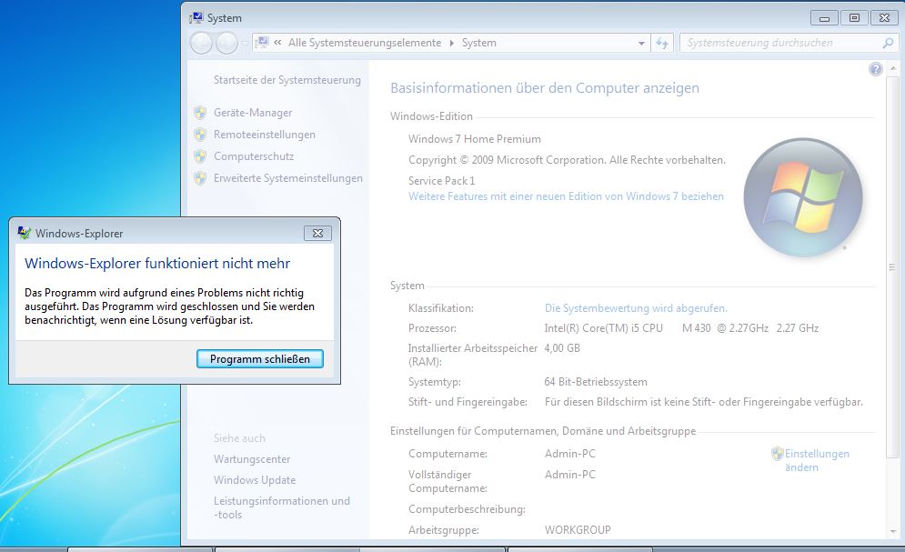The height and width of the screenshot is (552, 905).
Task: Click the Service Pack 1 text
Action: pos(441,181)
